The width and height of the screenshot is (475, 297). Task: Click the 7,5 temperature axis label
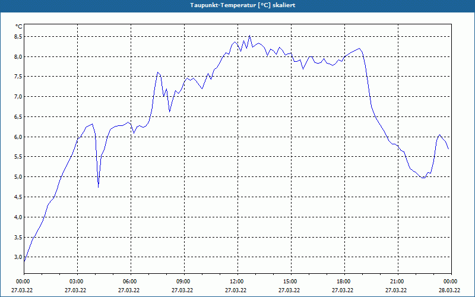[x=19, y=77]
